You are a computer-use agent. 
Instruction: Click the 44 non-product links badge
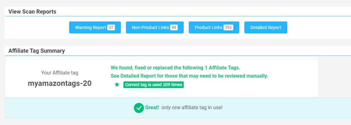(174, 27)
